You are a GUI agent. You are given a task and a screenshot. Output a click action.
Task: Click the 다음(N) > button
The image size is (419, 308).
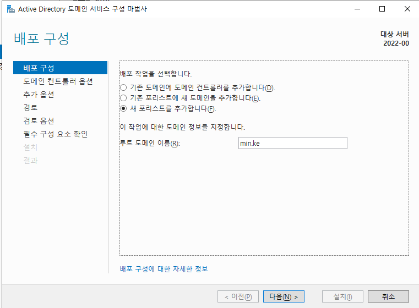click(284, 296)
